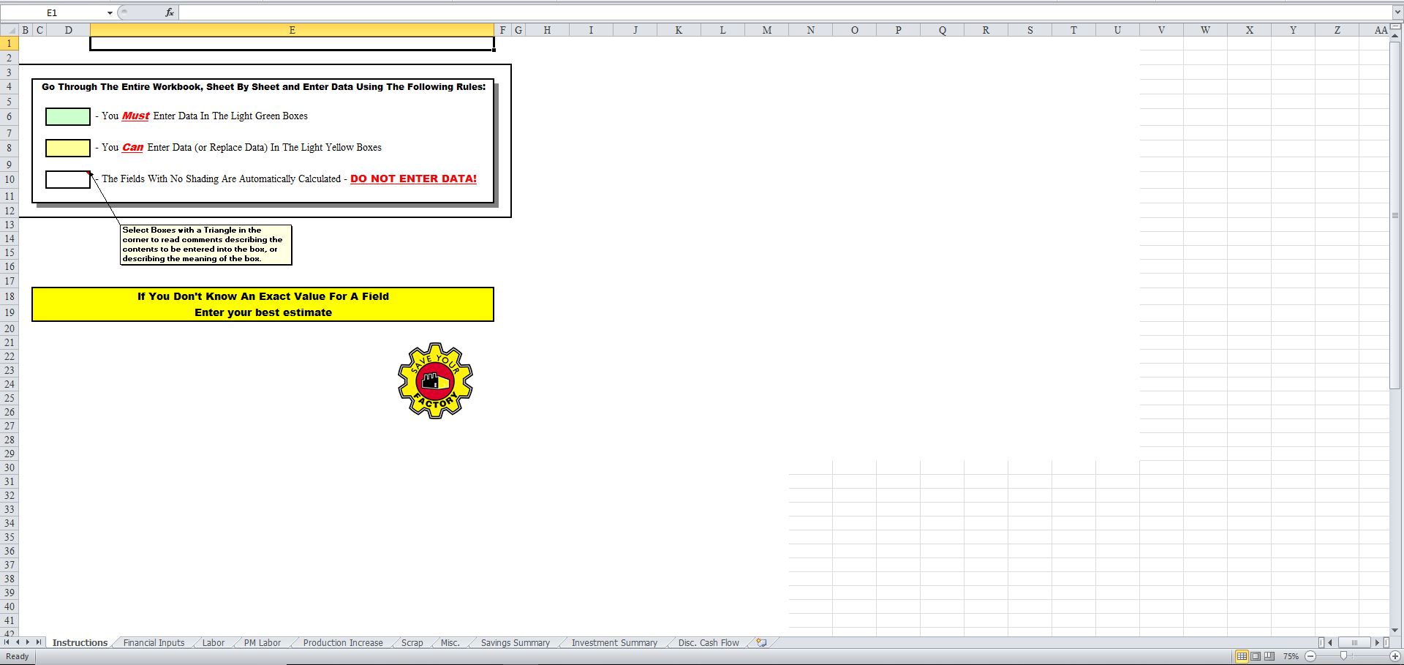The image size is (1404, 665).
Task: Select column H header
Action: [x=547, y=30]
